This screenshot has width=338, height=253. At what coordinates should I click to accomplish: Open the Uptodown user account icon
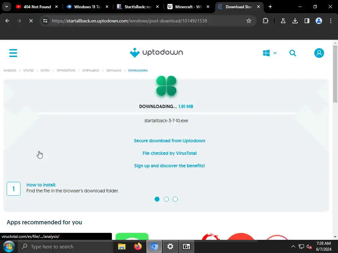319,53
